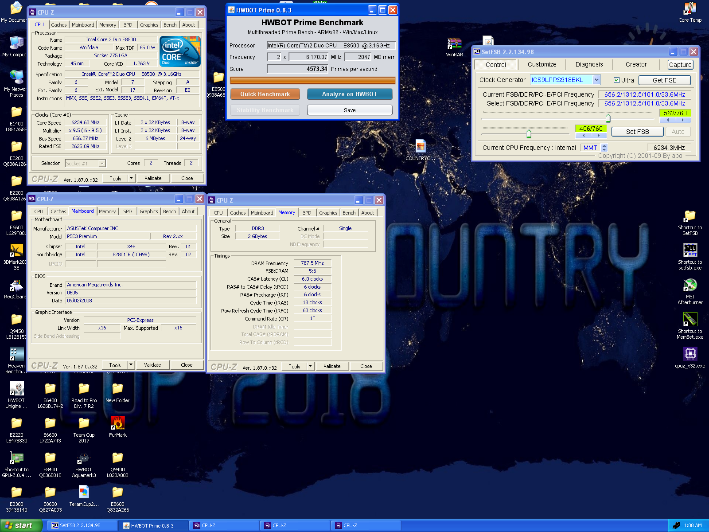Open Tools dropdown arrow in Mainboard CPU-Z window
The height and width of the screenshot is (532, 709).
point(131,365)
